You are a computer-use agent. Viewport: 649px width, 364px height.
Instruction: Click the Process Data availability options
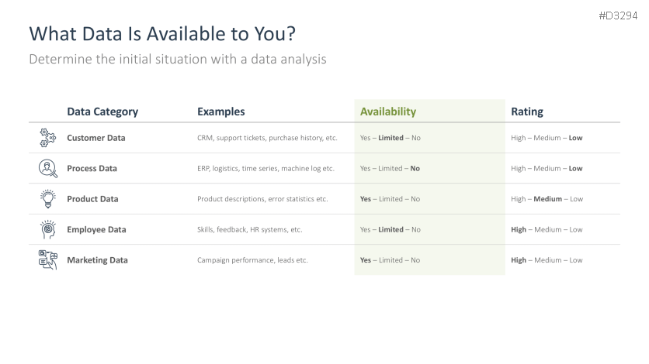click(x=390, y=168)
